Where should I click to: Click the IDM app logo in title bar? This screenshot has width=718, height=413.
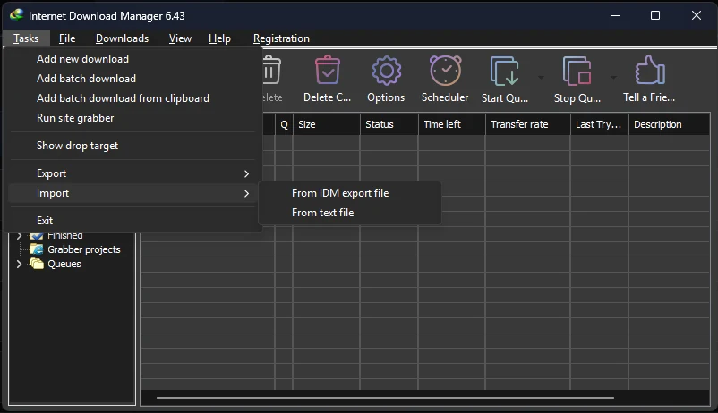click(16, 14)
